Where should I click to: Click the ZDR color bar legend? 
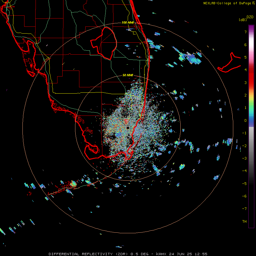(x=251, y=126)
